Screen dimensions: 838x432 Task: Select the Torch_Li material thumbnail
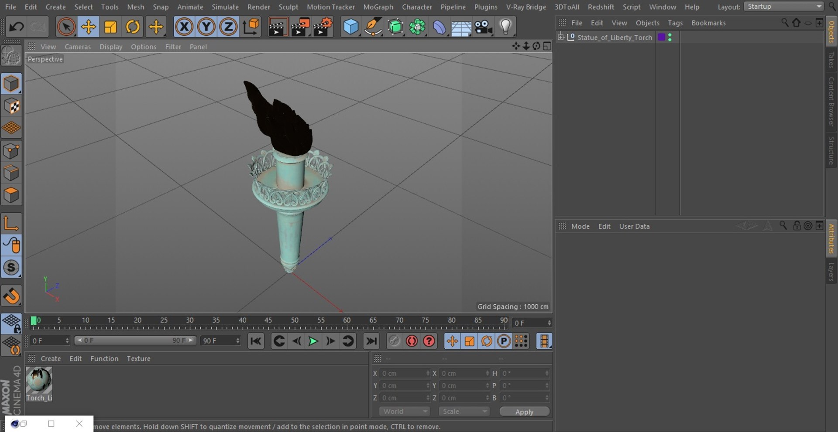pyautogui.click(x=39, y=381)
